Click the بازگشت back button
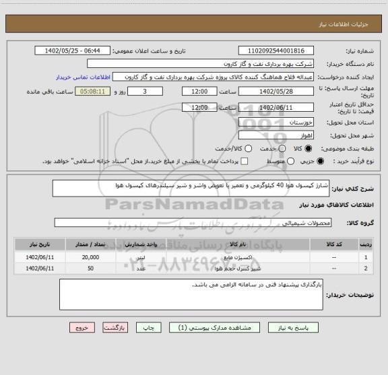 tap(115, 328)
